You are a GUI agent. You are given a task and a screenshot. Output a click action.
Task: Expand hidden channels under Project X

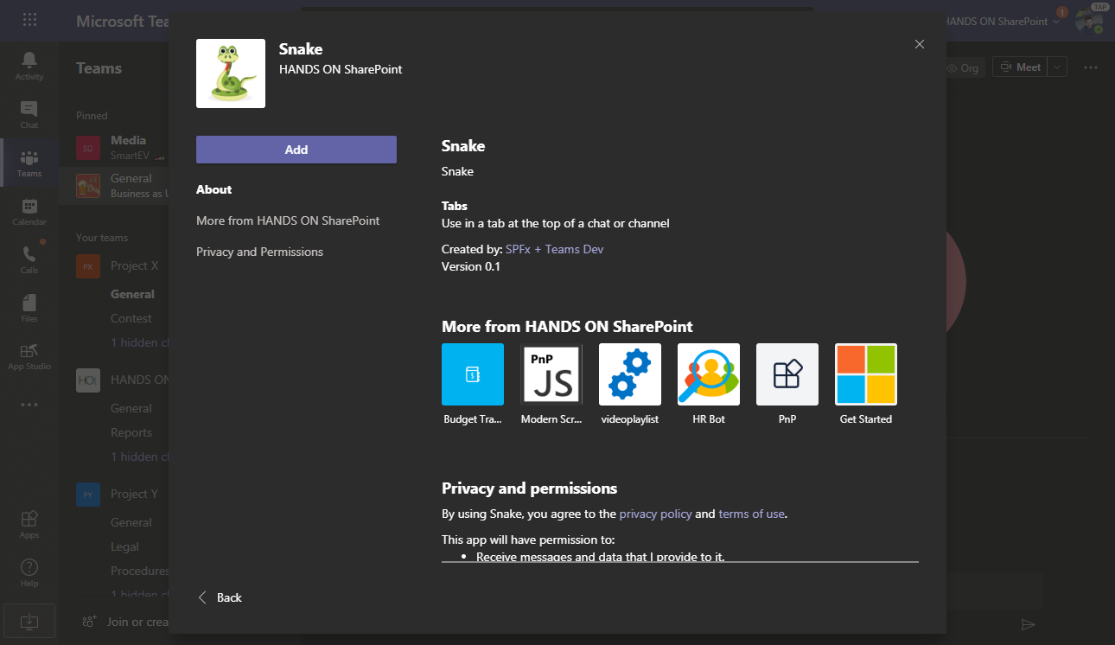(x=138, y=342)
